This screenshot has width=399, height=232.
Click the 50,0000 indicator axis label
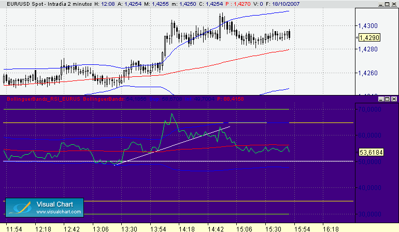click(370, 161)
